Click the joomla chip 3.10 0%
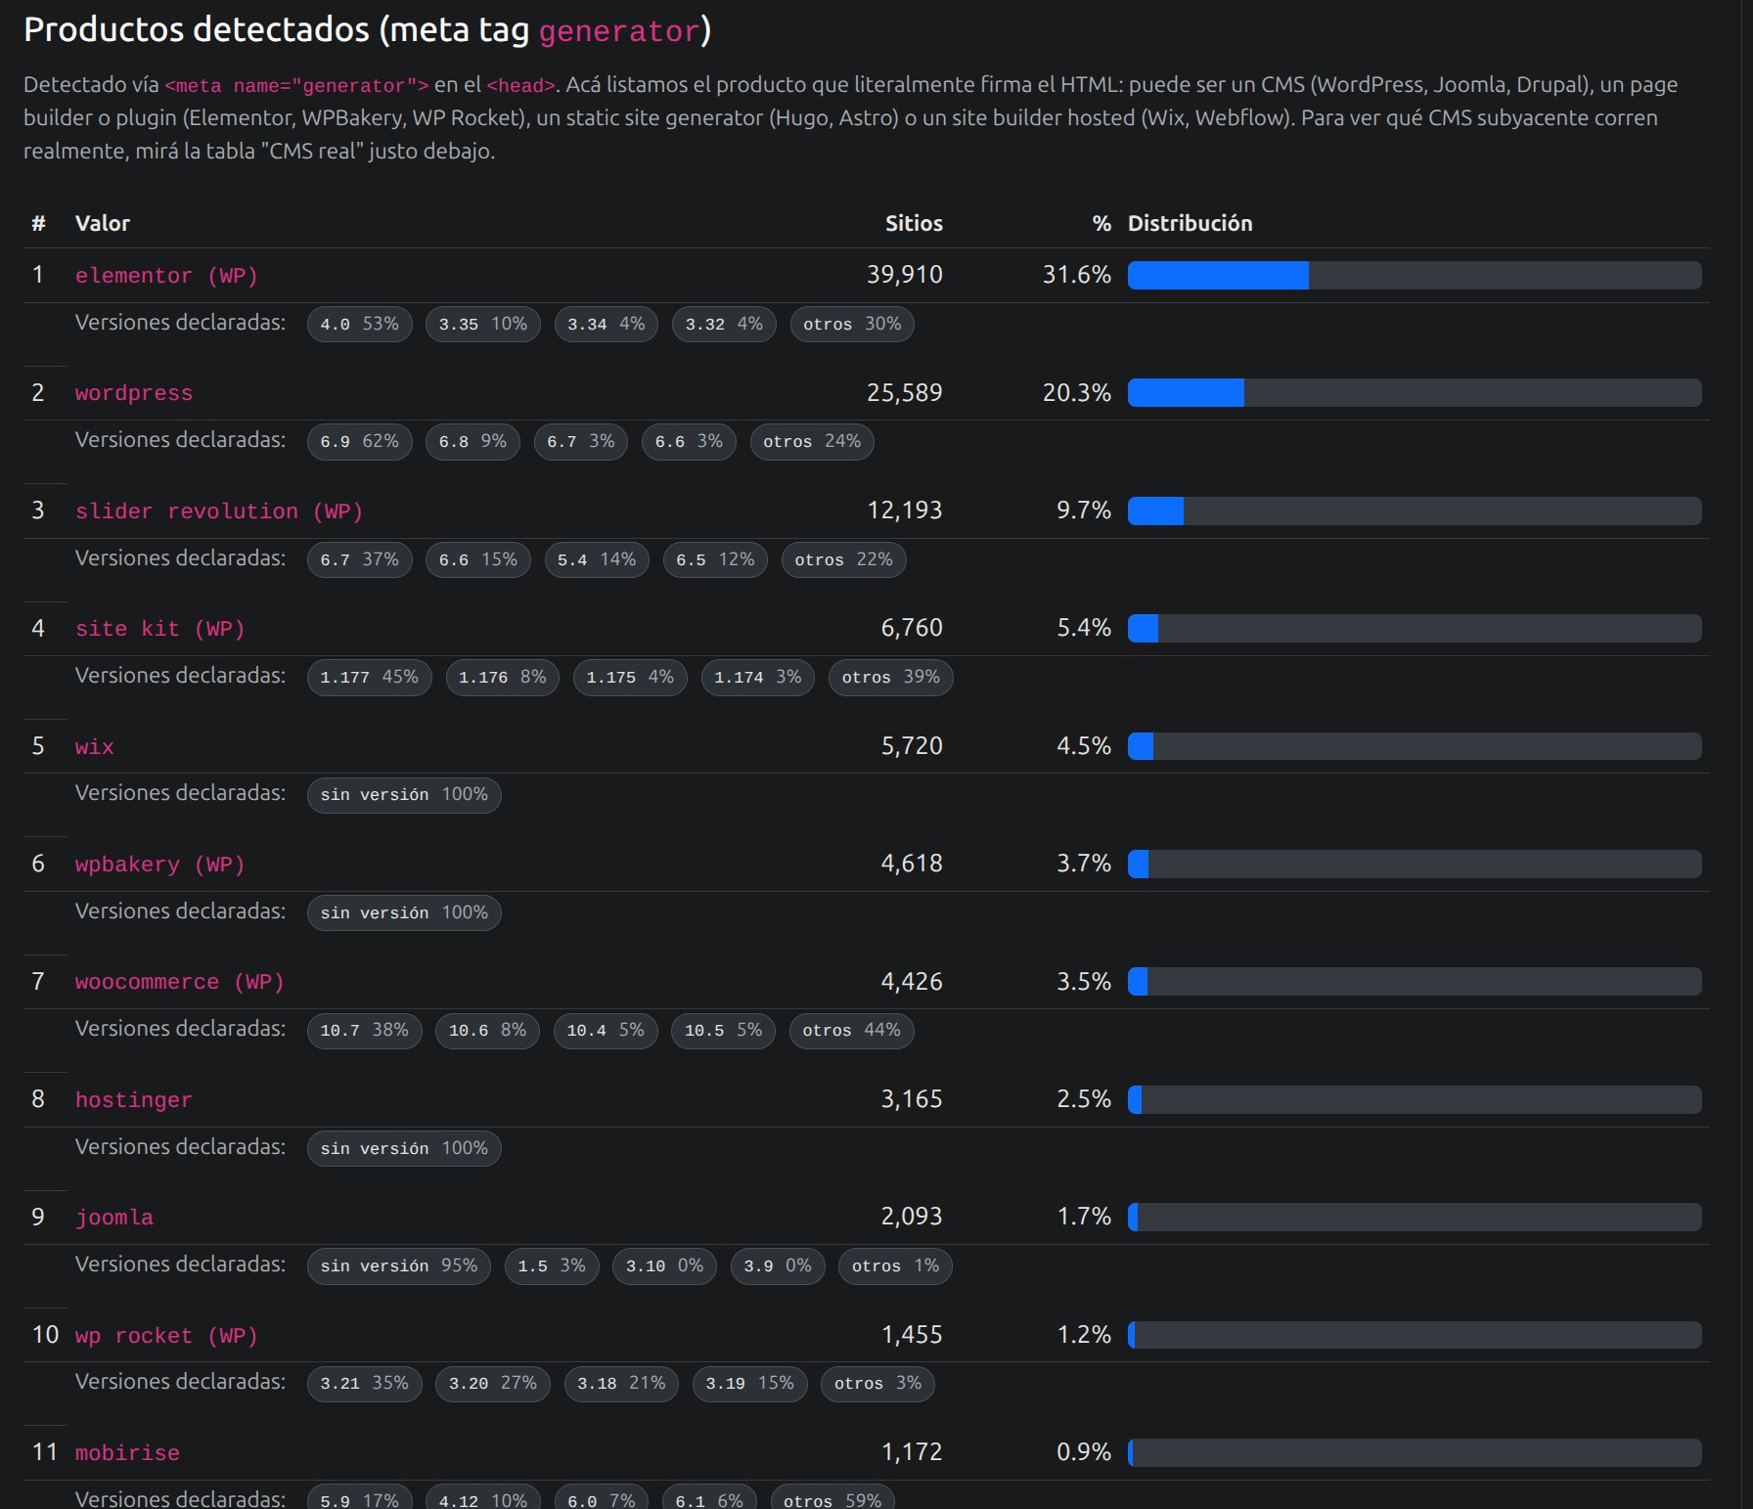 click(665, 1266)
